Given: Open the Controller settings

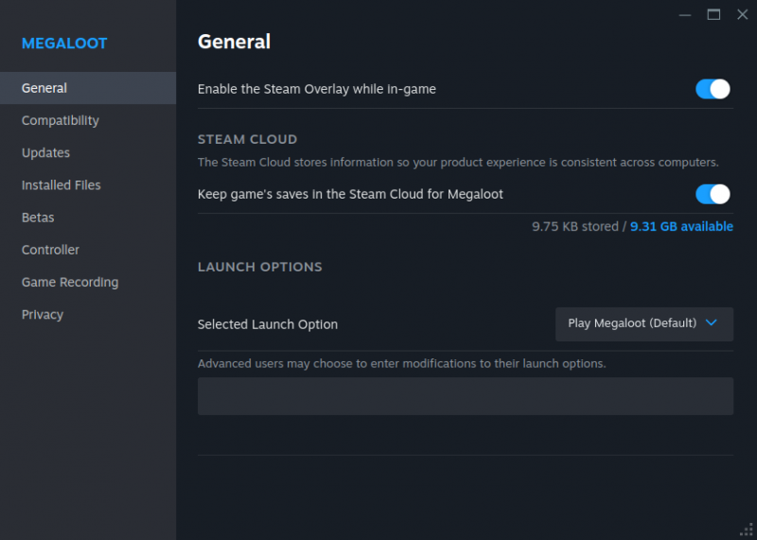Looking at the screenshot, I should 88,250.
